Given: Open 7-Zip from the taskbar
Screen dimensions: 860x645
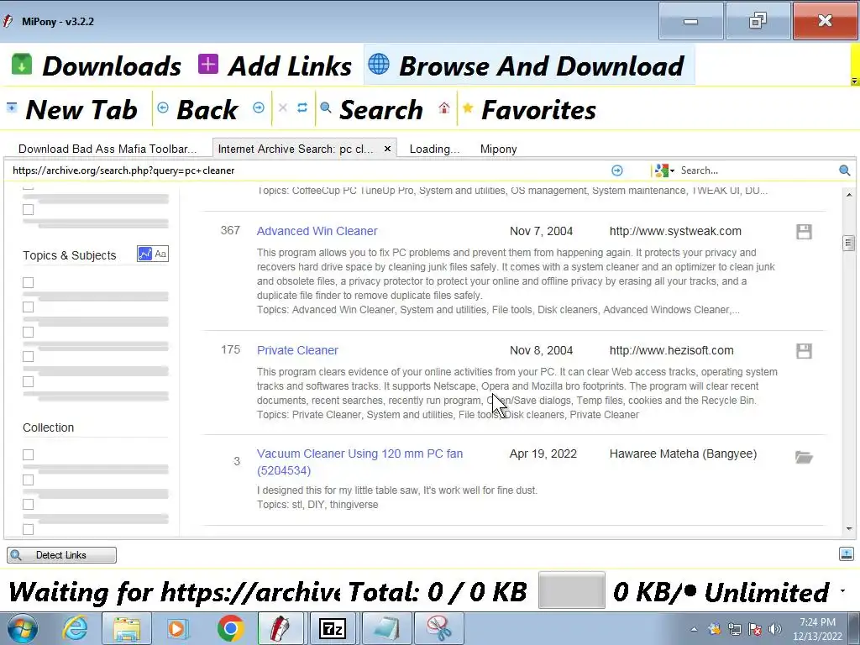Looking at the screenshot, I should click(332, 628).
